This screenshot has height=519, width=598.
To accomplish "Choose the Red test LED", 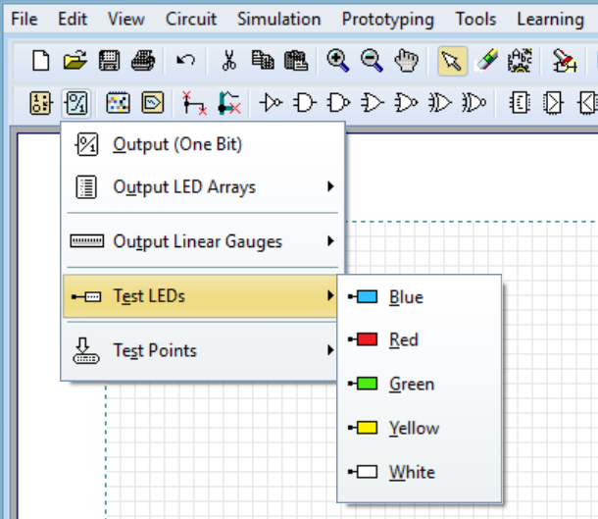I will pyautogui.click(x=420, y=339).
